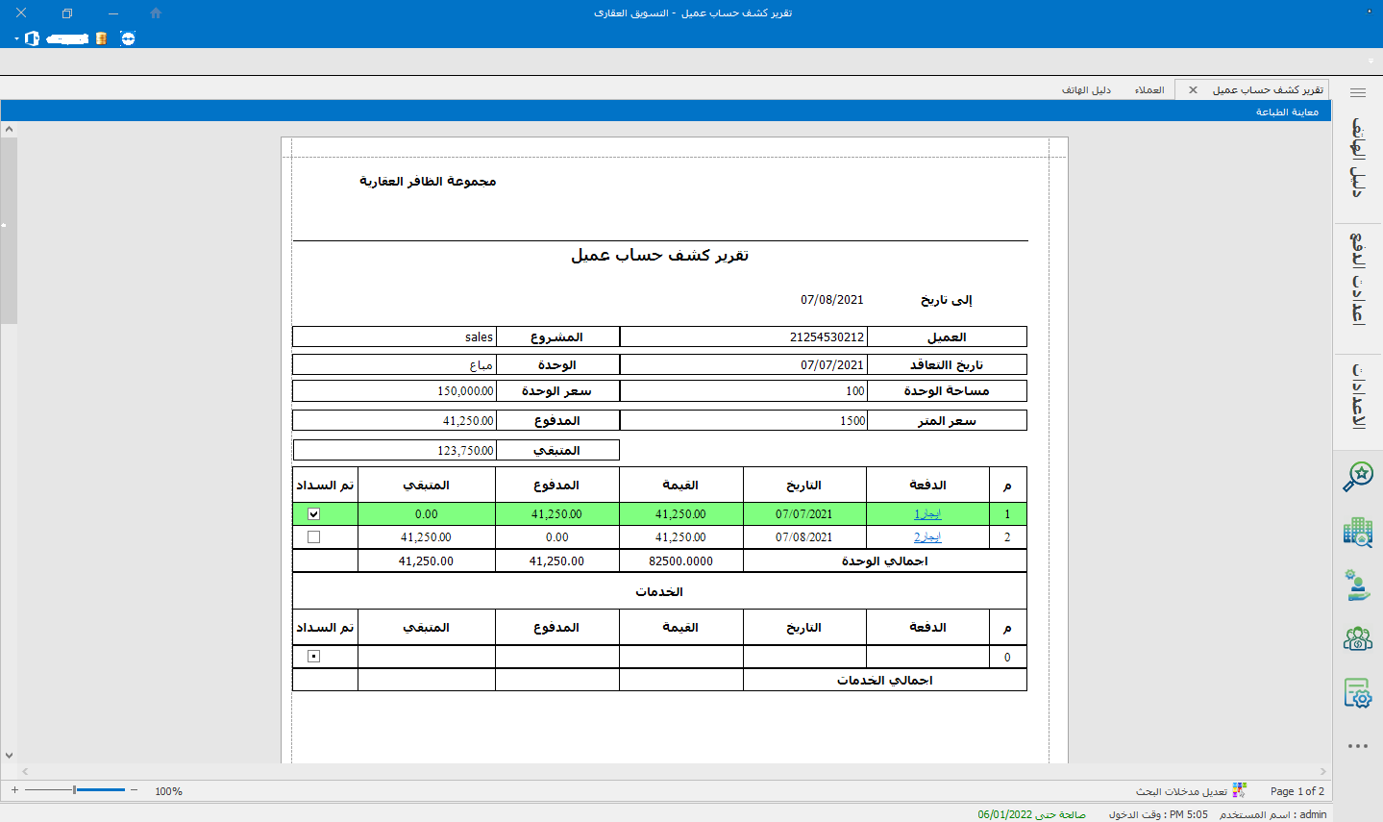
Task: Click the magnifier with star sidebar icon
Action: [1357, 476]
